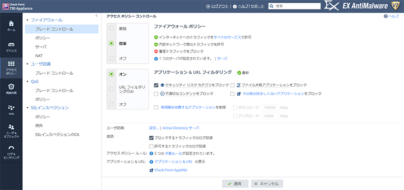
Task: Click the V7 shield badge
Action: coord(395,6)
